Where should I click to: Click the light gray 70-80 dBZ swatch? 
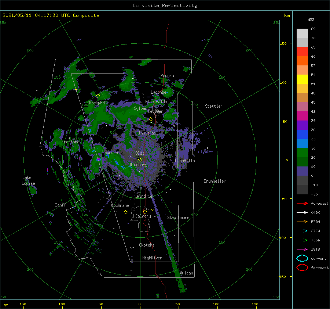(302, 33)
